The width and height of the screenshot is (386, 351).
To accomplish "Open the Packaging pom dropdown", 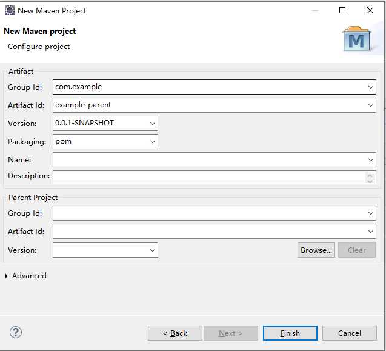I will click(152, 142).
